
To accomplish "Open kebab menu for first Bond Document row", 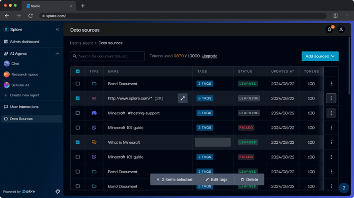I will tap(331, 84).
